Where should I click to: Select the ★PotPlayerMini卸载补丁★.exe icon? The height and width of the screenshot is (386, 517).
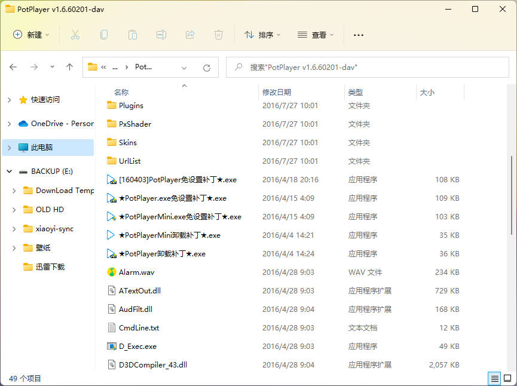tap(111, 235)
